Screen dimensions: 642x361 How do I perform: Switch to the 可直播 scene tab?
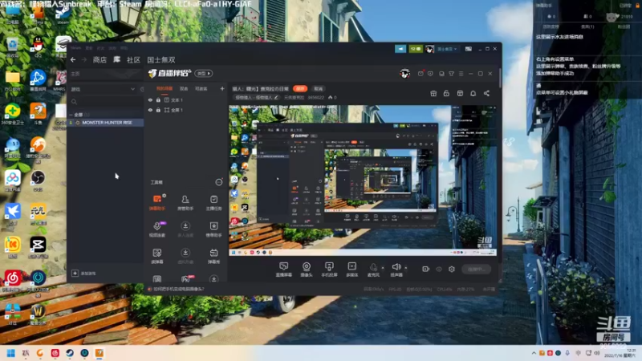pos(201,88)
